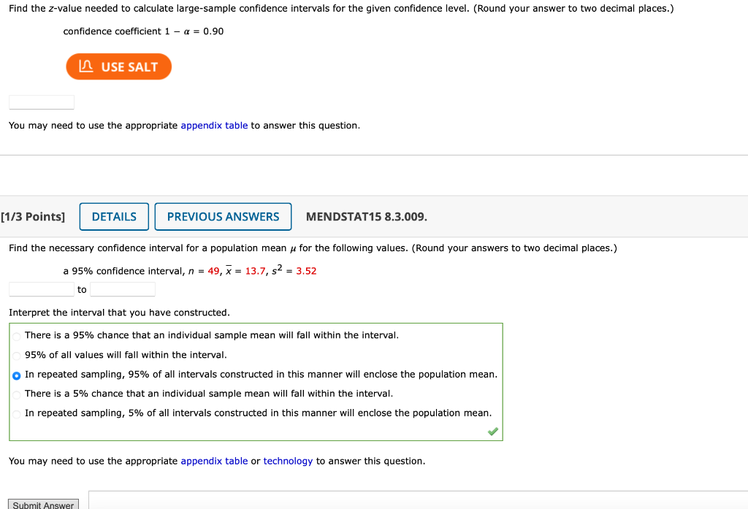Click the DETAILS button

[x=114, y=216]
